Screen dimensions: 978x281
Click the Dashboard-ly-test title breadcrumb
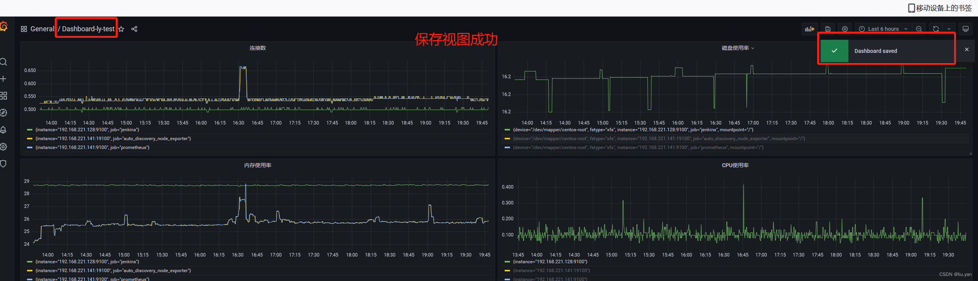(88, 29)
